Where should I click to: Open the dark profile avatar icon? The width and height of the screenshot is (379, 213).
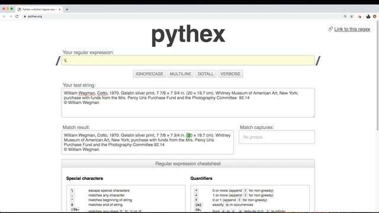coord(368,17)
